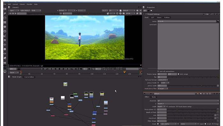This screenshot has height=126, width=223.
Task: Collapse the Project Settings panel triangle
Action: tap(145, 14)
